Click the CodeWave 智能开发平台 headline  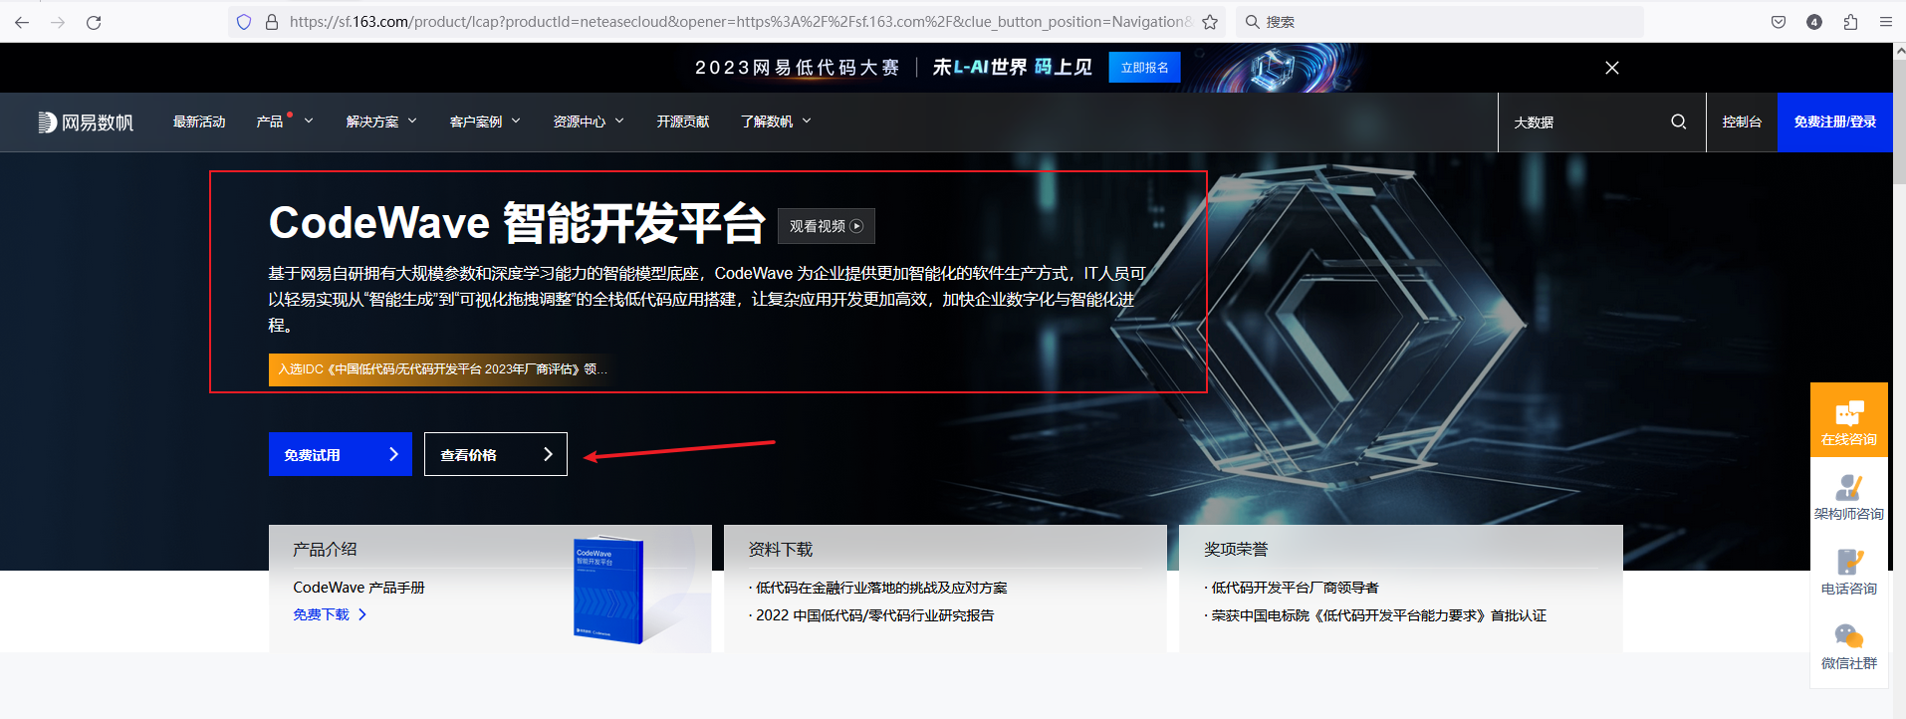point(517,223)
